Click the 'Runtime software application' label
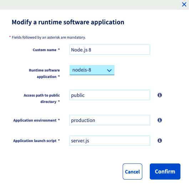The image size is (189, 186). point(44,73)
